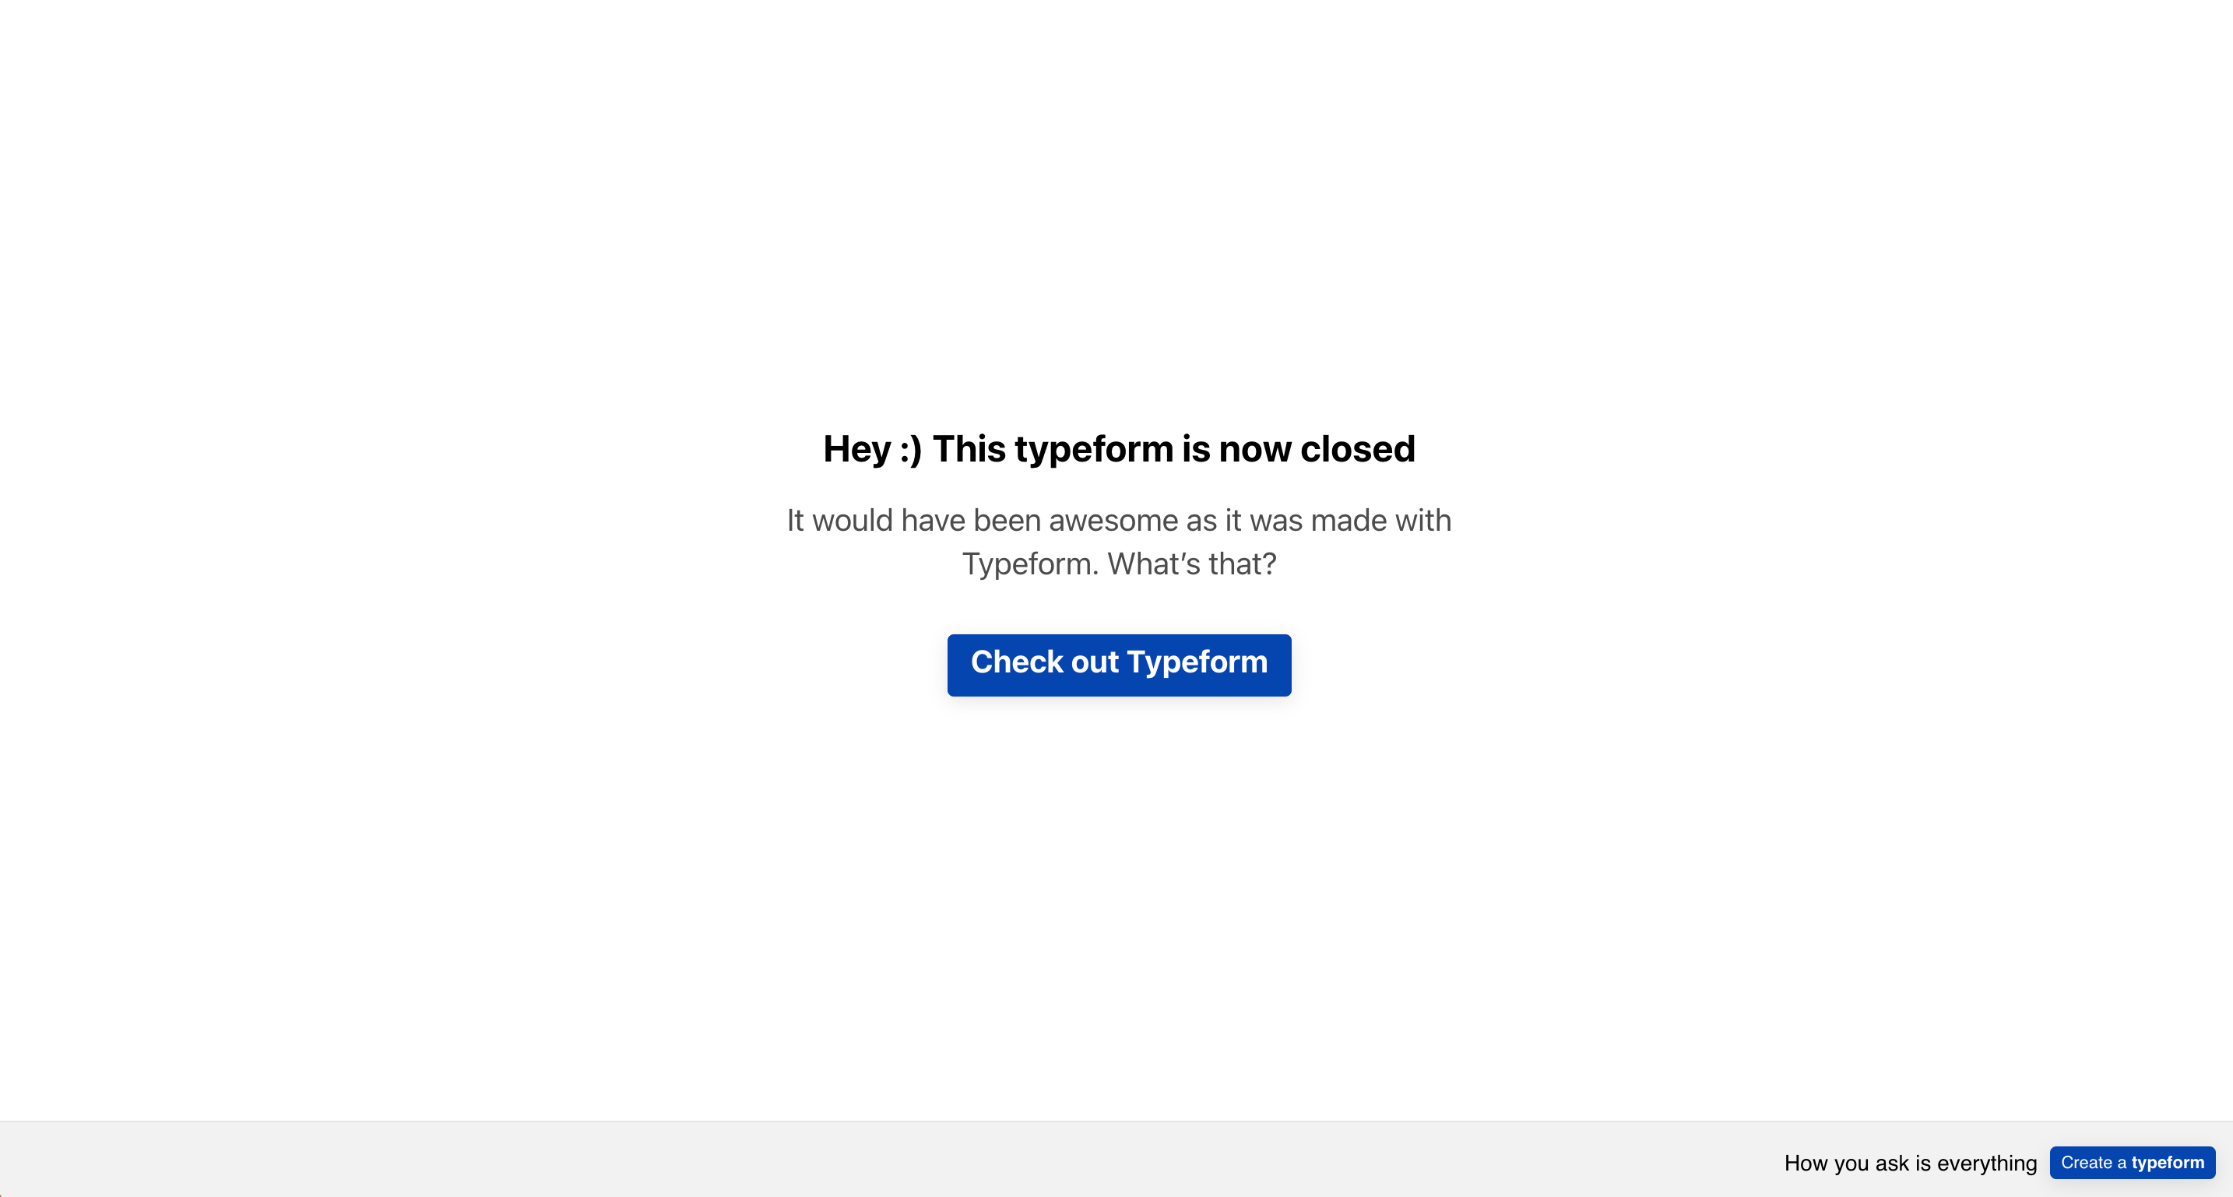
Task: Click the 'What's that?' sentence
Action: point(1192,563)
